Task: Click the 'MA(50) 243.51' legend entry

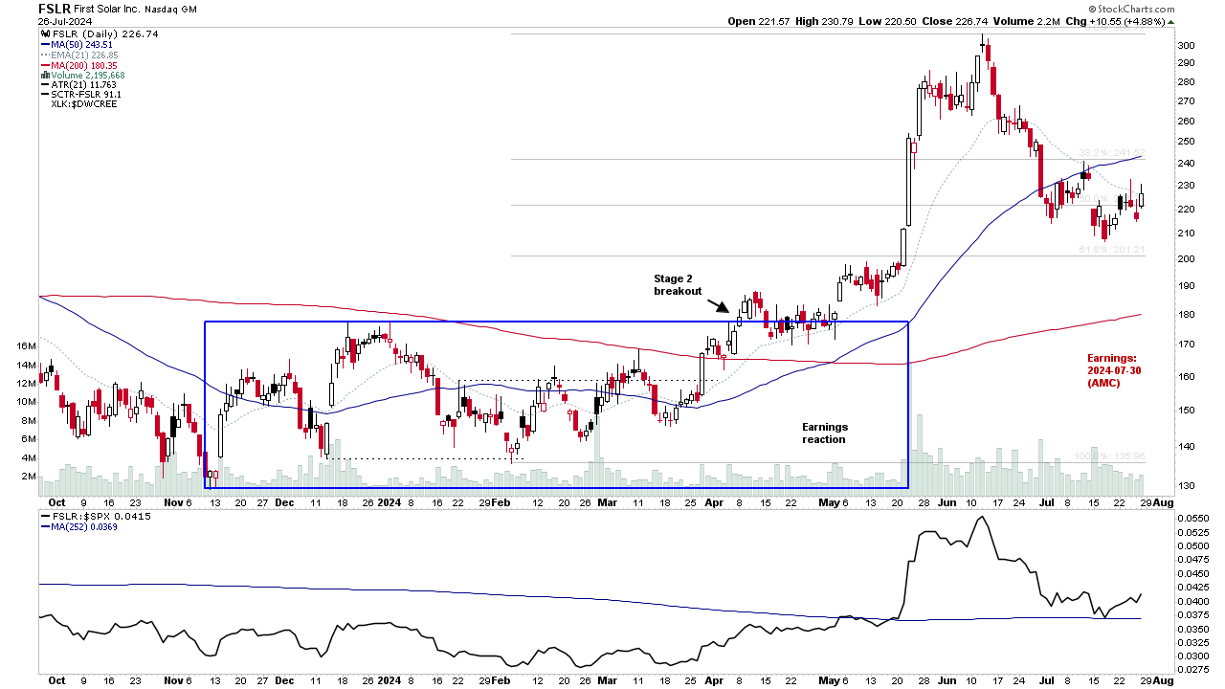Action: pos(82,44)
